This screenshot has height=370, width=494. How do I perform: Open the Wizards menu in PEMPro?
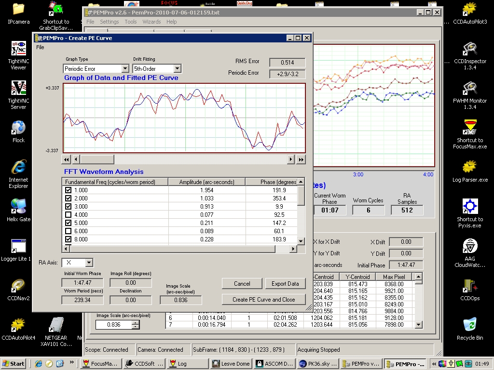151,22
